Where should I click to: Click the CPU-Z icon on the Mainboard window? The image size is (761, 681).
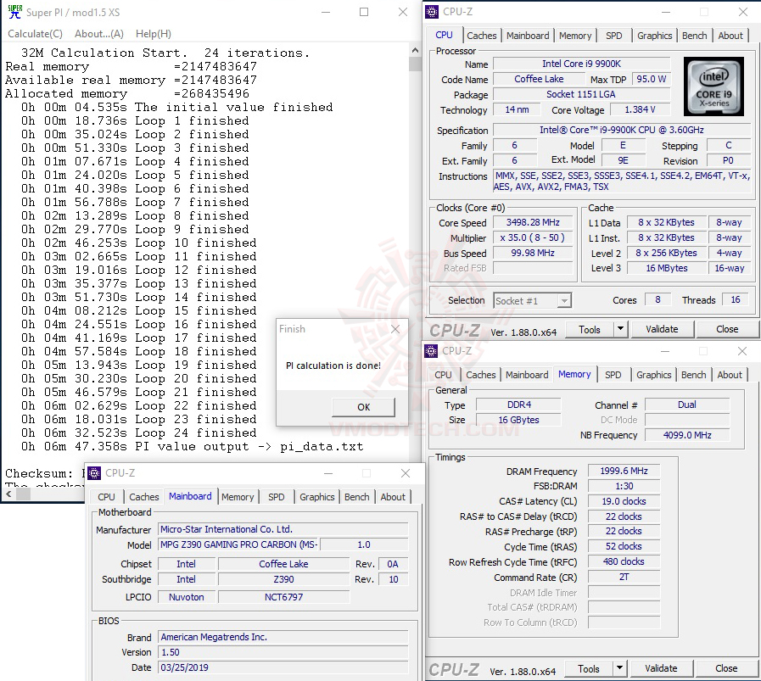click(x=94, y=473)
